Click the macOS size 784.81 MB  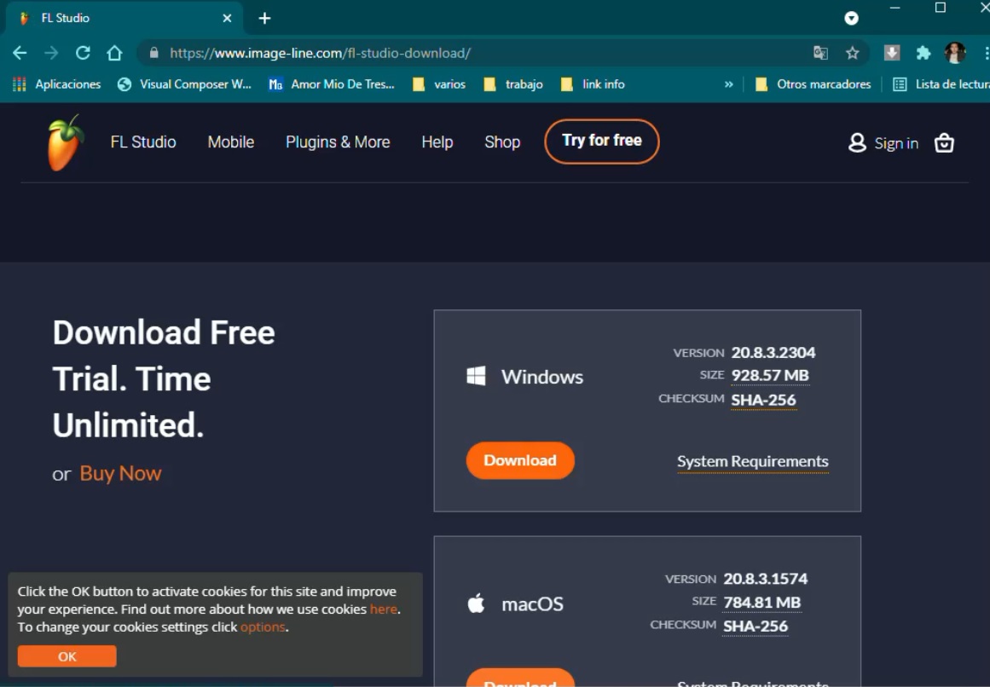[x=762, y=603]
